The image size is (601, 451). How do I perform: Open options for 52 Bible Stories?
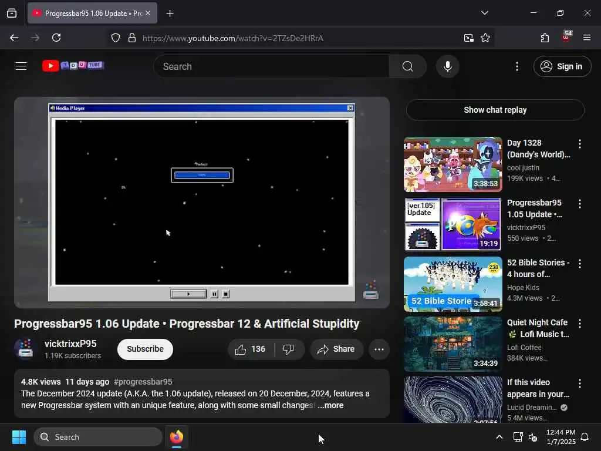pos(579,264)
